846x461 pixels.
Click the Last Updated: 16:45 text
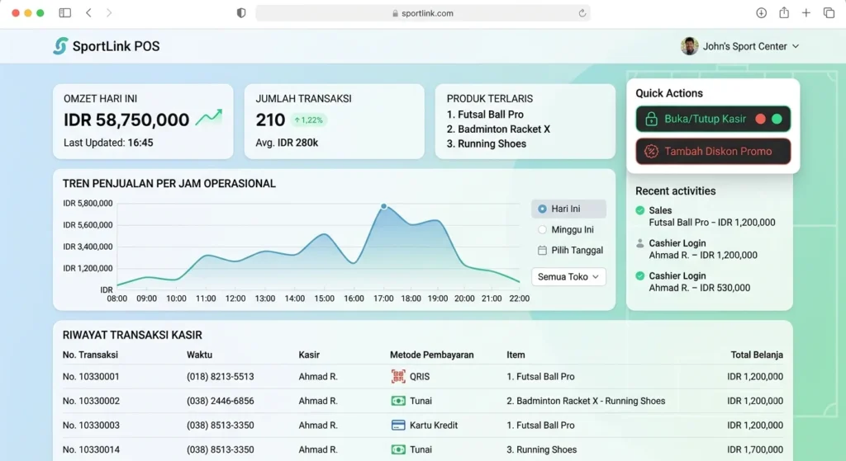click(108, 143)
